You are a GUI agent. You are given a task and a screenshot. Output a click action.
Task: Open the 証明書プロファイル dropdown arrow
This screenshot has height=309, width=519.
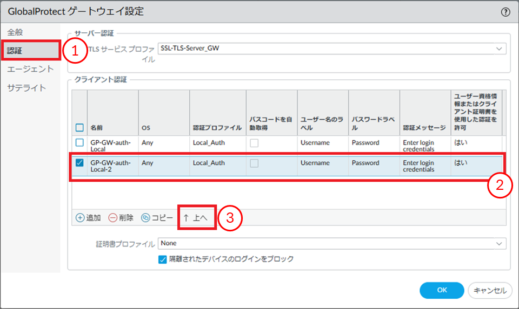click(x=498, y=244)
